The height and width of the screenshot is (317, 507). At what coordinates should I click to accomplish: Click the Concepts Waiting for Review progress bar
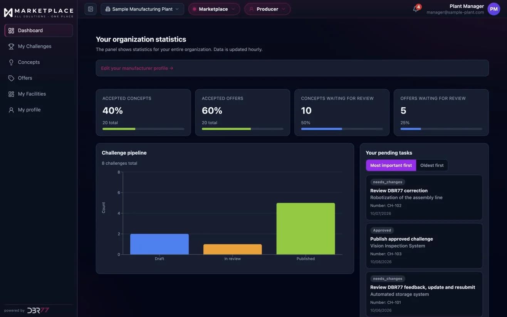(342, 129)
